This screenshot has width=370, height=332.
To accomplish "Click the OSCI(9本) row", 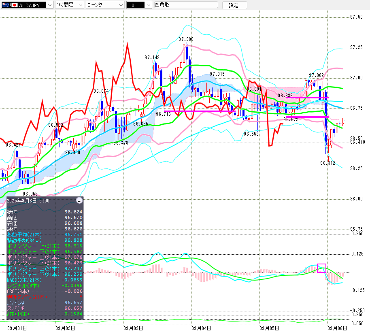I will (x=45, y=291).
